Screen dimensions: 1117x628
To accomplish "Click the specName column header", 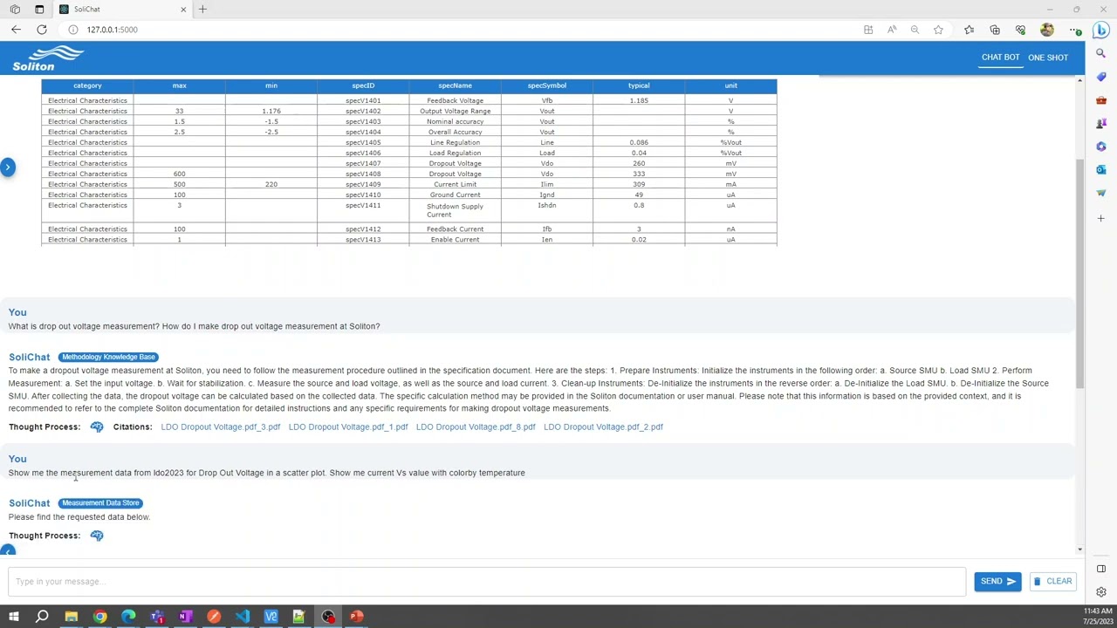I will pos(455,85).
